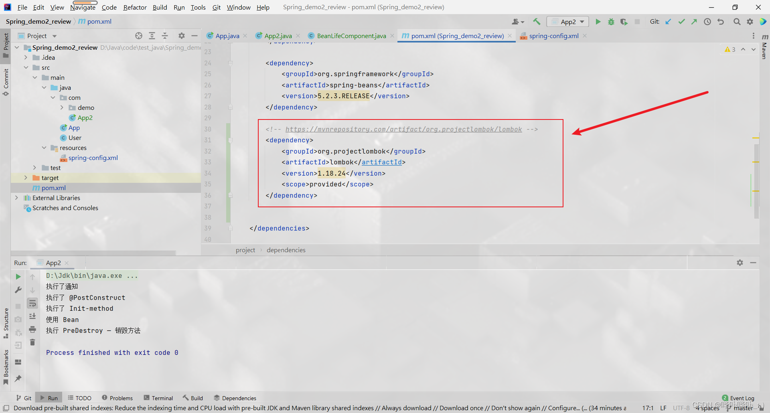Select opened file locate target icon

pyautogui.click(x=139, y=36)
